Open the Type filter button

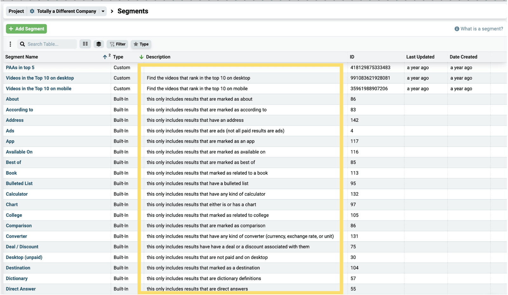[x=141, y=44]
